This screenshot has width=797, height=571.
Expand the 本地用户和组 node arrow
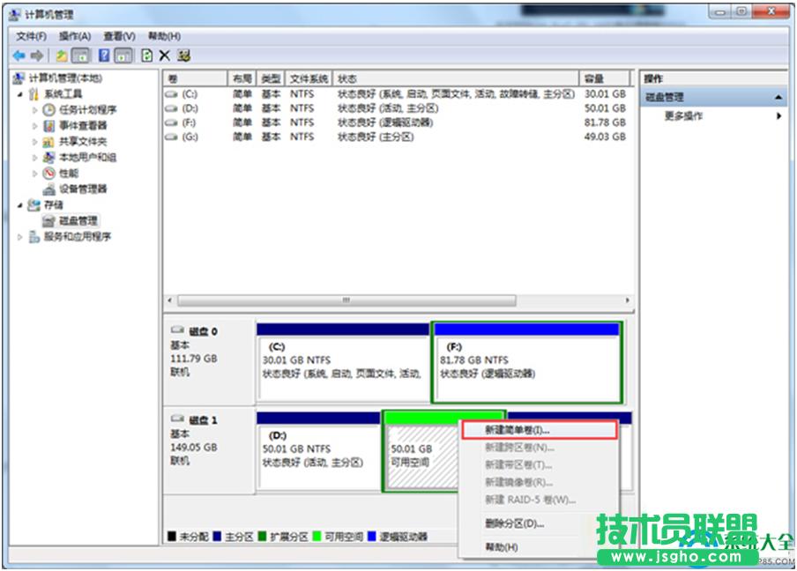[34, 158]
